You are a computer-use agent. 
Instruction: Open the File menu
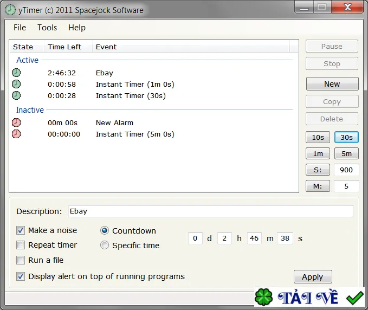20,28
